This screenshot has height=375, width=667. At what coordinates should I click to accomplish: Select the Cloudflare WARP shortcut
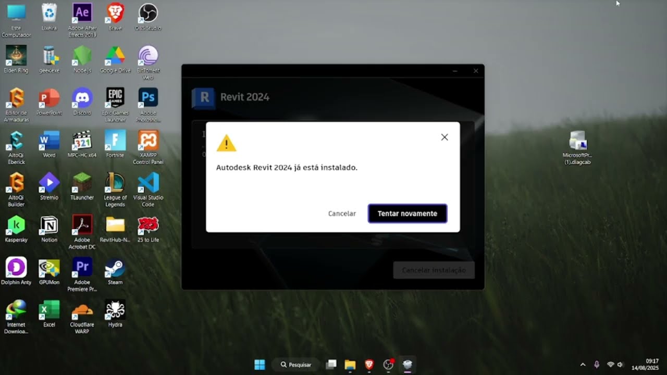(82, 317)
